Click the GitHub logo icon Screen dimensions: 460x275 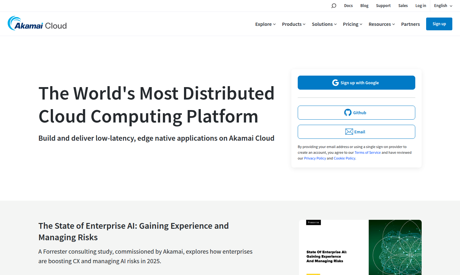348,112
